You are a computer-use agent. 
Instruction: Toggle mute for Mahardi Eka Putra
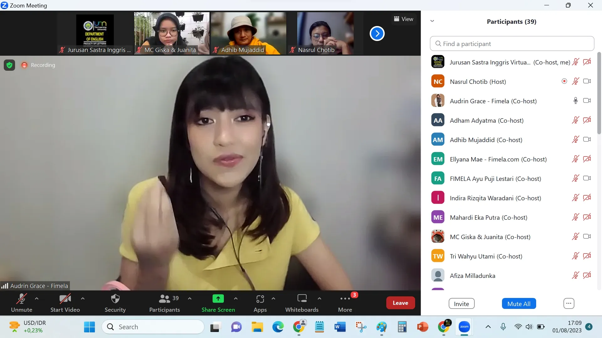tap(575, 217)
